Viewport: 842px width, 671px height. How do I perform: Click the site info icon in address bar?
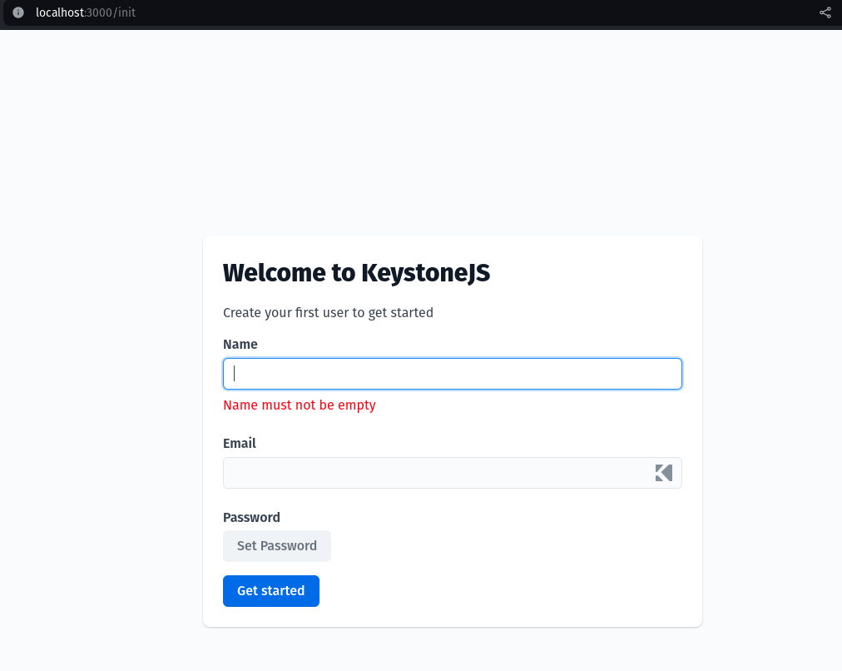[x=18, y=12]
